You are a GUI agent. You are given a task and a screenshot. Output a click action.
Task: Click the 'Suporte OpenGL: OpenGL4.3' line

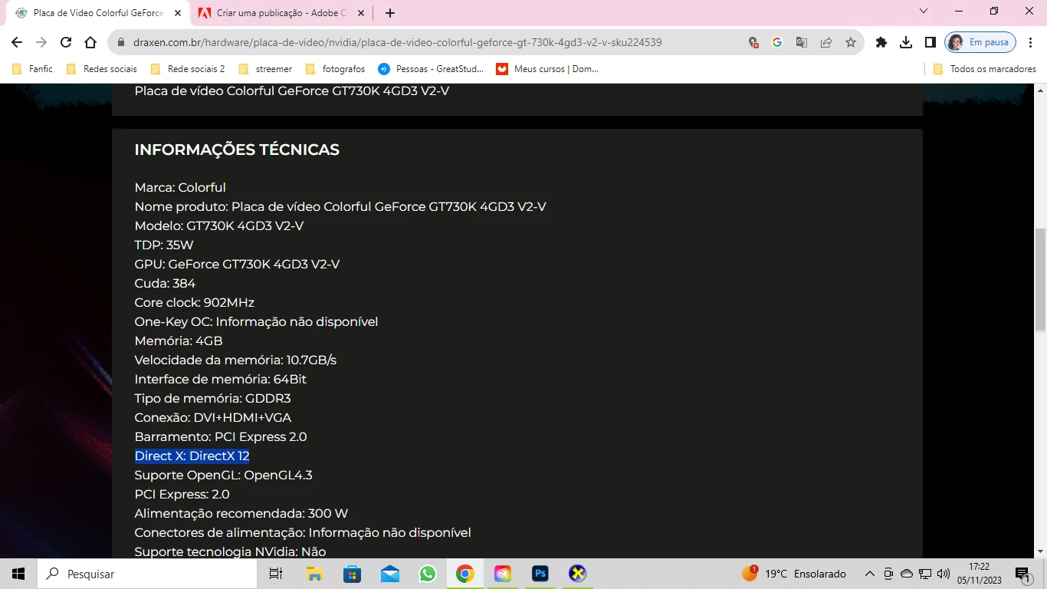224,475
